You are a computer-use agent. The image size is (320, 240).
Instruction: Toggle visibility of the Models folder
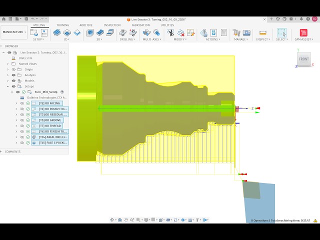coord(13,80)
